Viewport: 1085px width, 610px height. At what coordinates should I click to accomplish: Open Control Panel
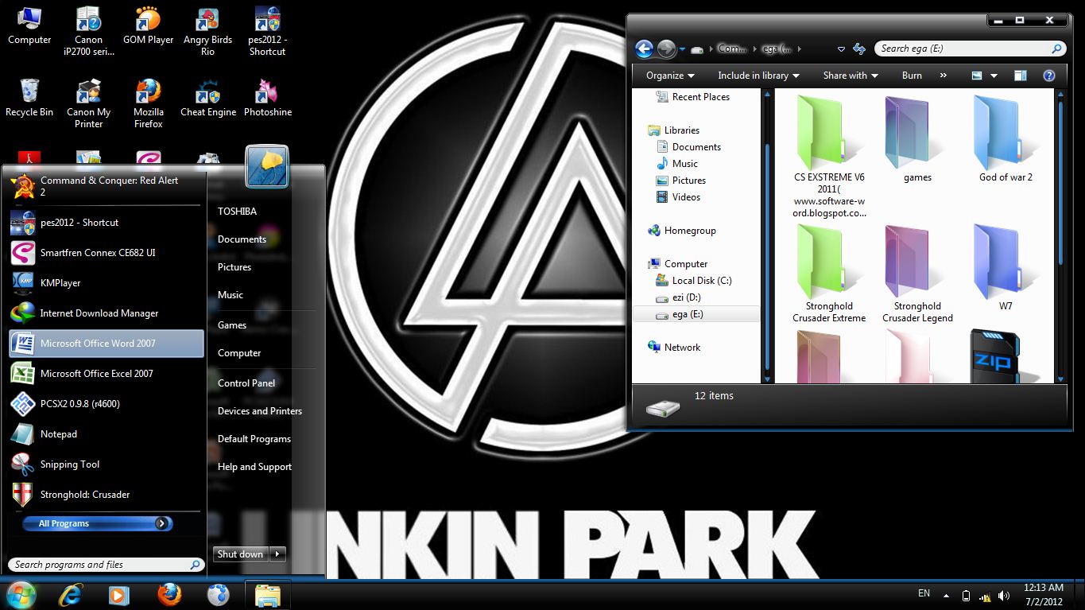pos(246,383)
